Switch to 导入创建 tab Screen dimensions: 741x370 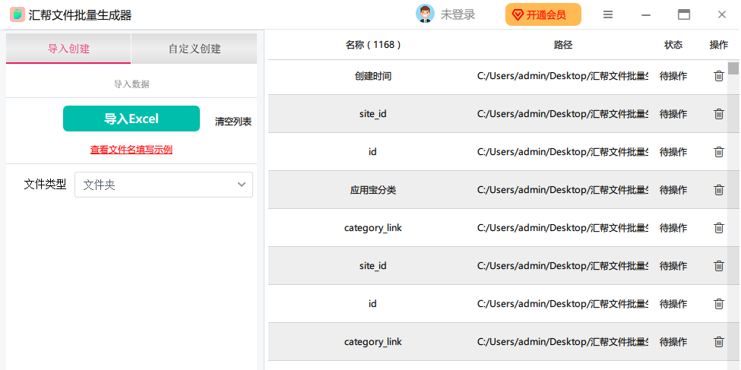(x=68, y=49)
